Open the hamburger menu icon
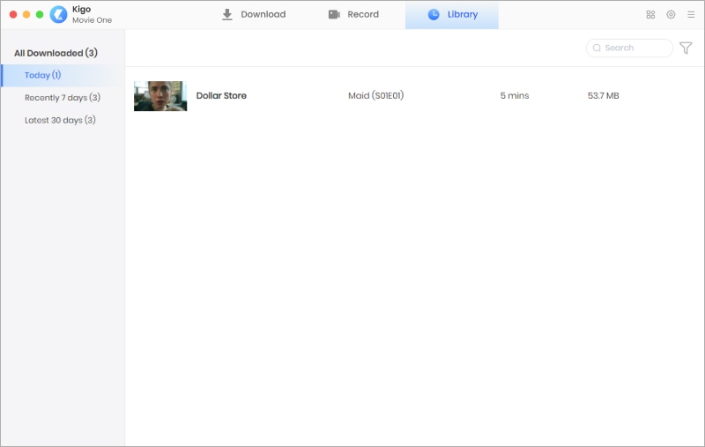 (691, 14)
